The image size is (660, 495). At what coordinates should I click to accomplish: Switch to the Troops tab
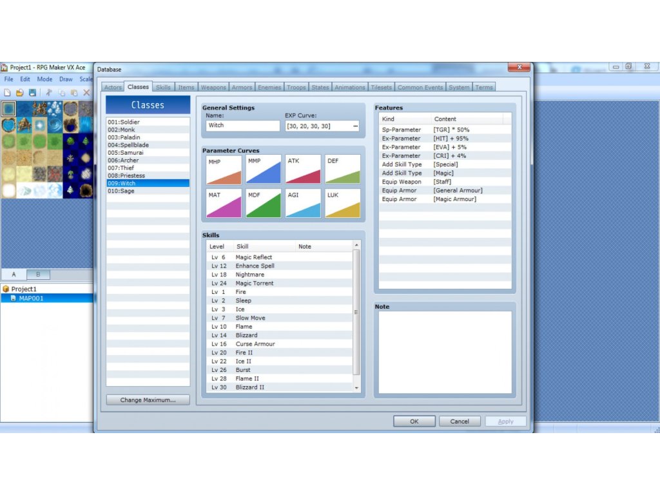(296, 87)
